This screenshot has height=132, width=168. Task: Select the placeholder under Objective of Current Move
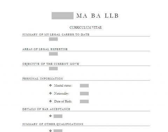tap(53, 69)
